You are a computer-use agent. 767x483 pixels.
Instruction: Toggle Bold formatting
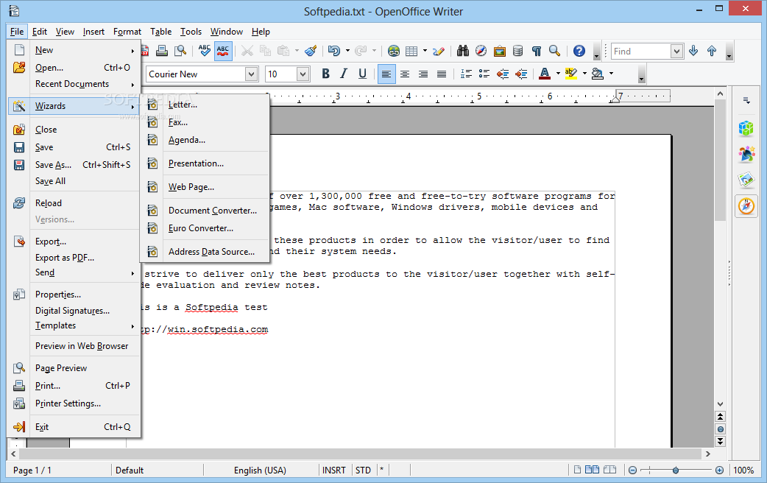(325, 74)
